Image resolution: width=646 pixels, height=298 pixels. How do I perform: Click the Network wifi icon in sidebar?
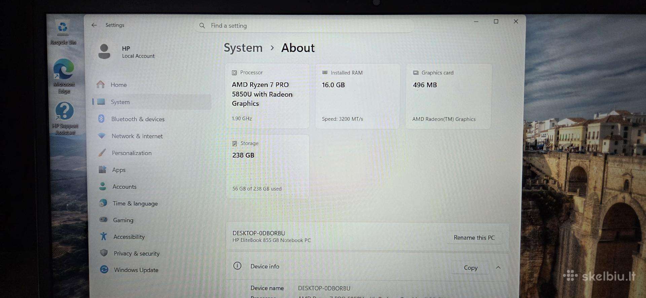(x=102, y=136)
